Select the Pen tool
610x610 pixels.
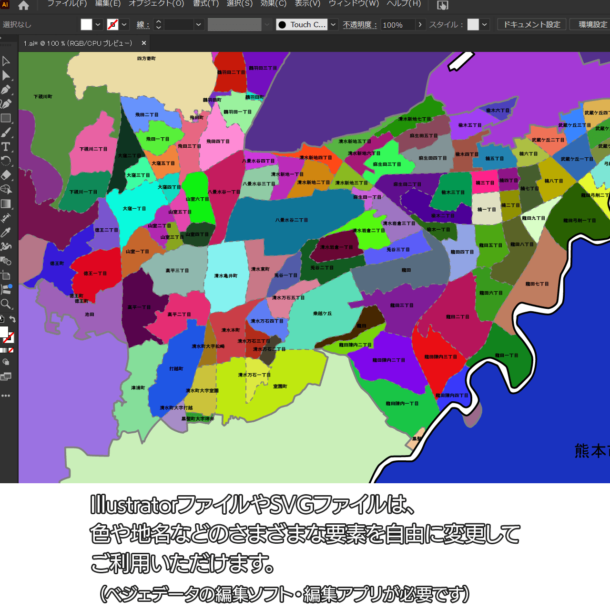click(x=6, y=90)
